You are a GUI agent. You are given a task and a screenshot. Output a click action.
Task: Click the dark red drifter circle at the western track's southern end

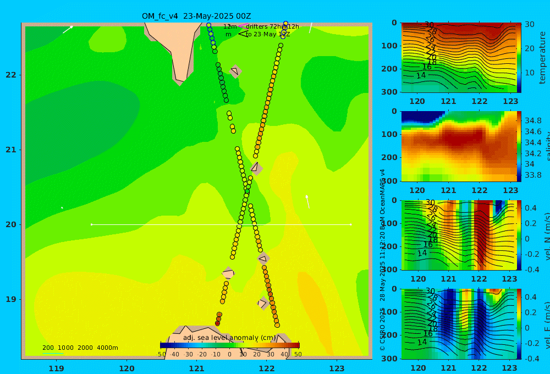pyautogui.click(x=217, y=323)
